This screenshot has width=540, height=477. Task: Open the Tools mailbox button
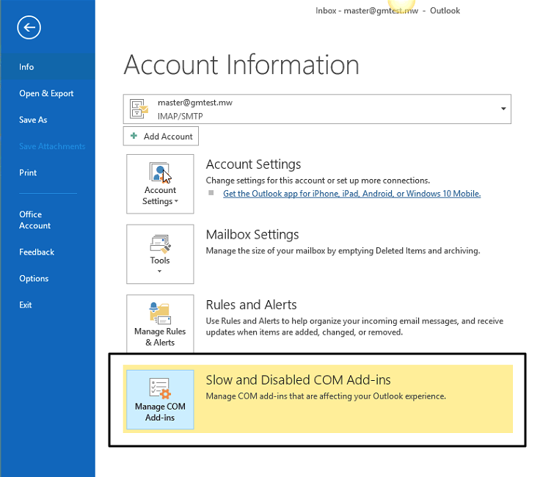click(160, 253)
